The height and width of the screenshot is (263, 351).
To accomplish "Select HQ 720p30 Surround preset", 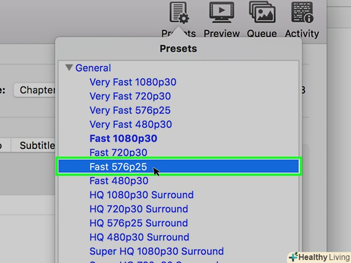I will 139,209.
